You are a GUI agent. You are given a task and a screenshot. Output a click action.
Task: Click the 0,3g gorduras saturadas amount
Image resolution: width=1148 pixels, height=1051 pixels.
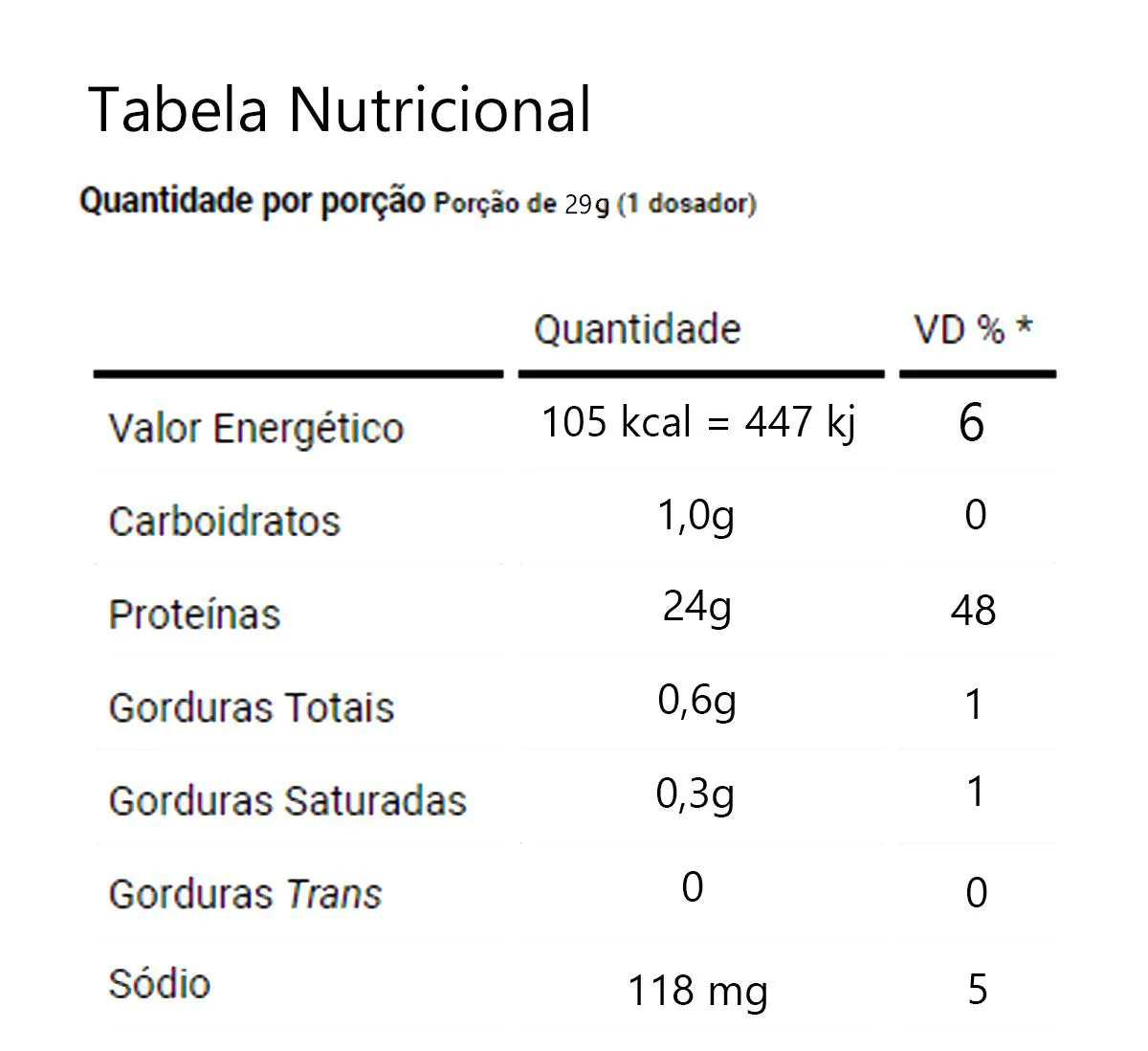695,794
